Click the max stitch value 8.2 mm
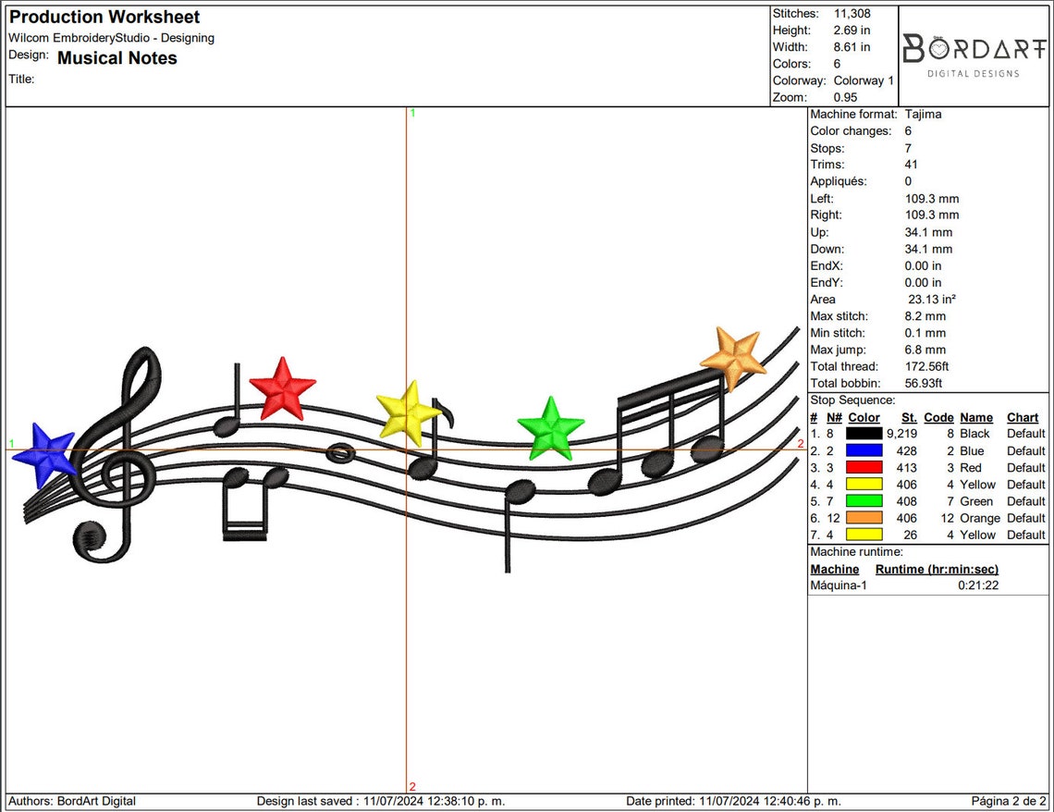 (925, 316)
